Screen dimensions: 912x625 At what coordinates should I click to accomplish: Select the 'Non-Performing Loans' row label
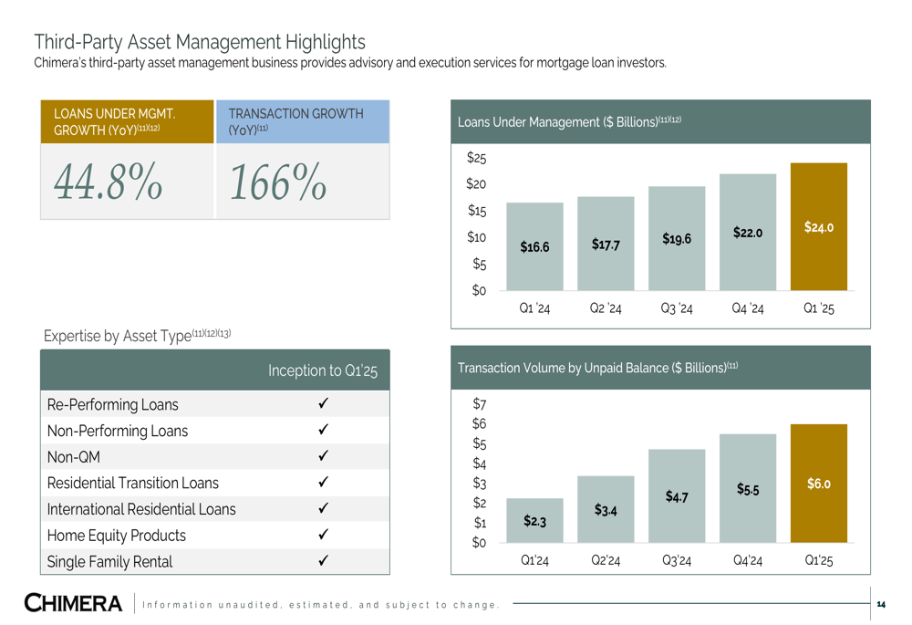(118, 431)
